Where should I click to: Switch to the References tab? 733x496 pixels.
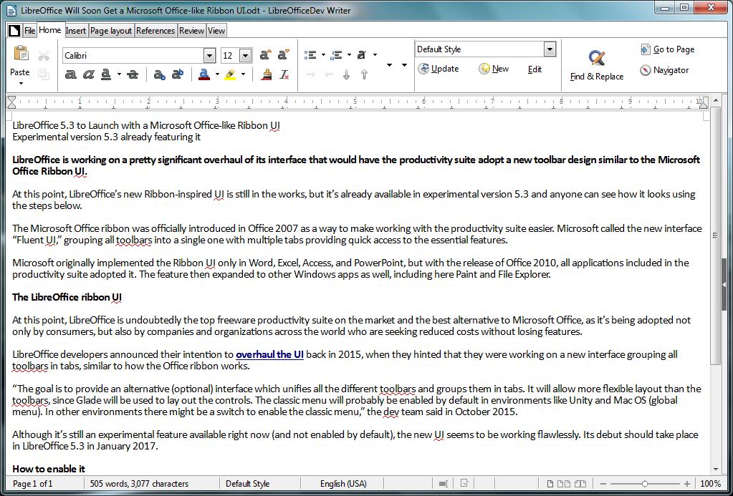click(155, 31)
